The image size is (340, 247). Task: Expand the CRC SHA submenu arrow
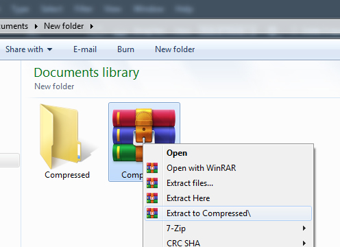304,243
